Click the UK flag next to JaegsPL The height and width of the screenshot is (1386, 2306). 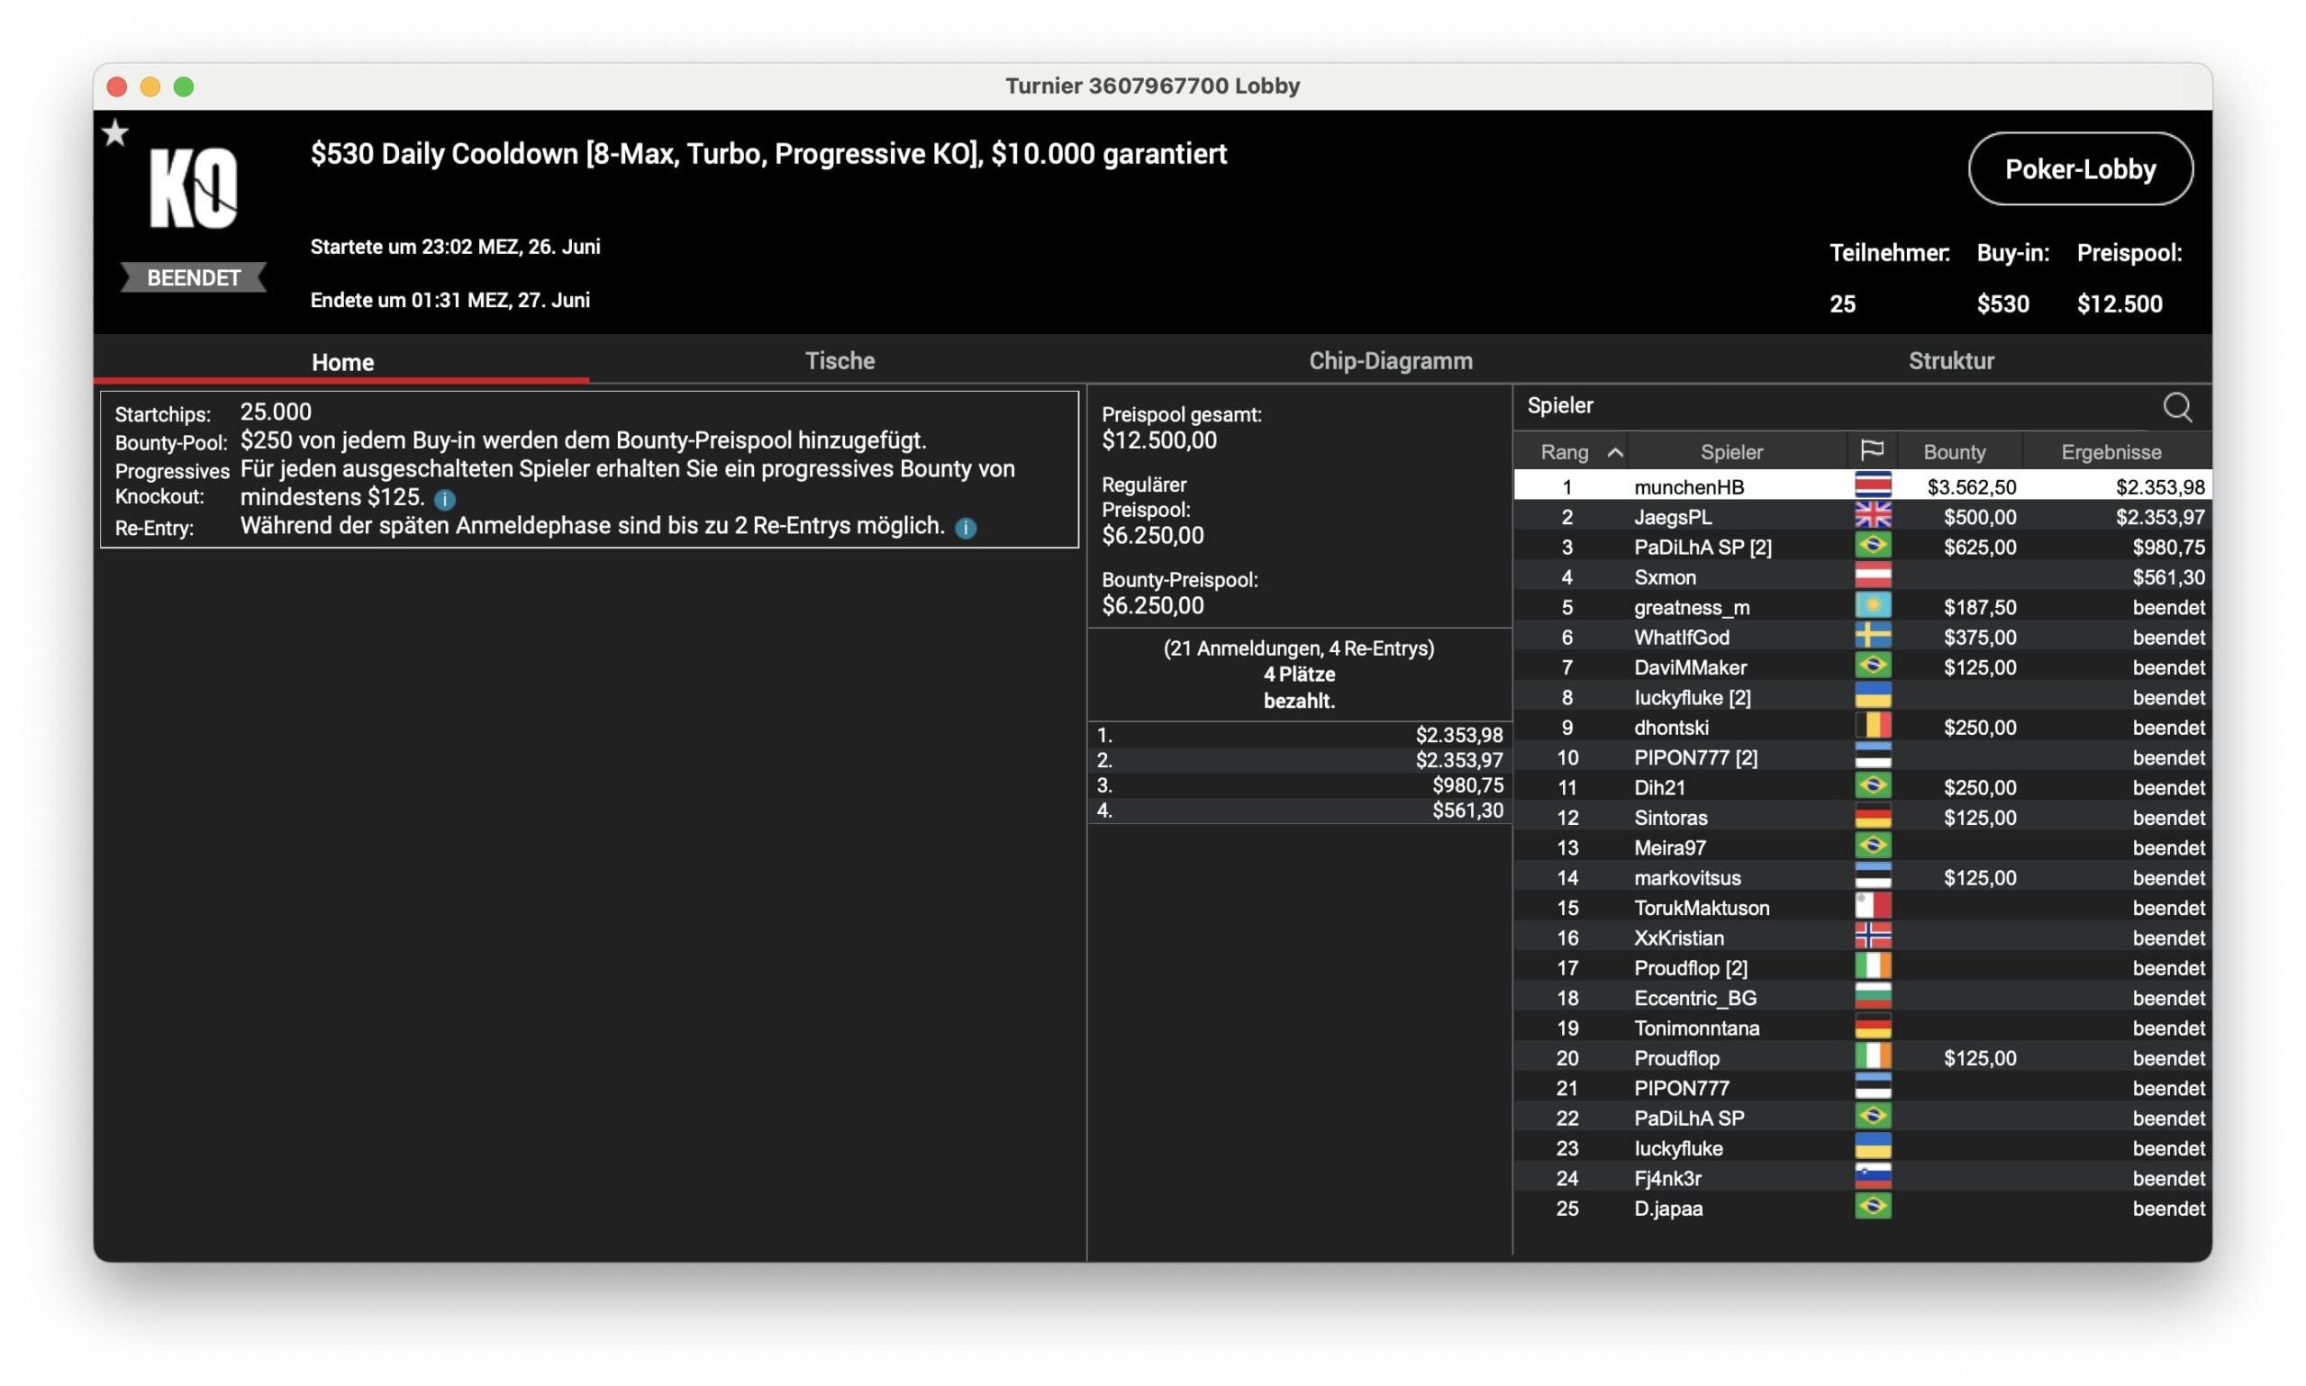(1872, 515)
